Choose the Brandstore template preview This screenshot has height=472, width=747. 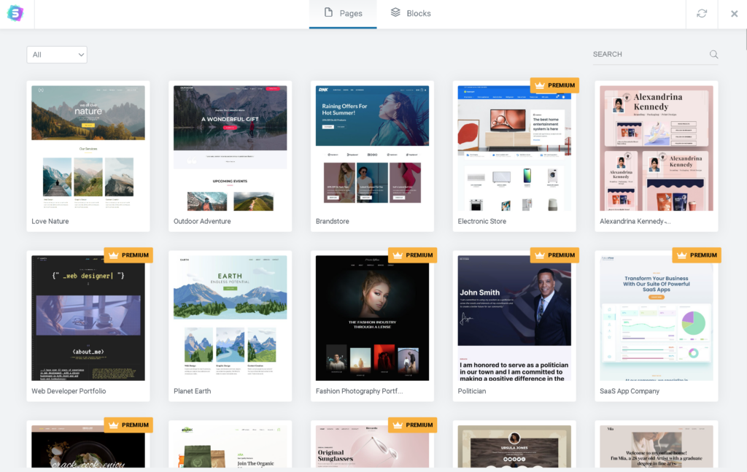pyautogui.click(x=372, y=148)
